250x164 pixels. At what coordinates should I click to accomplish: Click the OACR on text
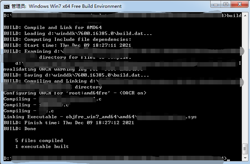click(x=133, y=93)
